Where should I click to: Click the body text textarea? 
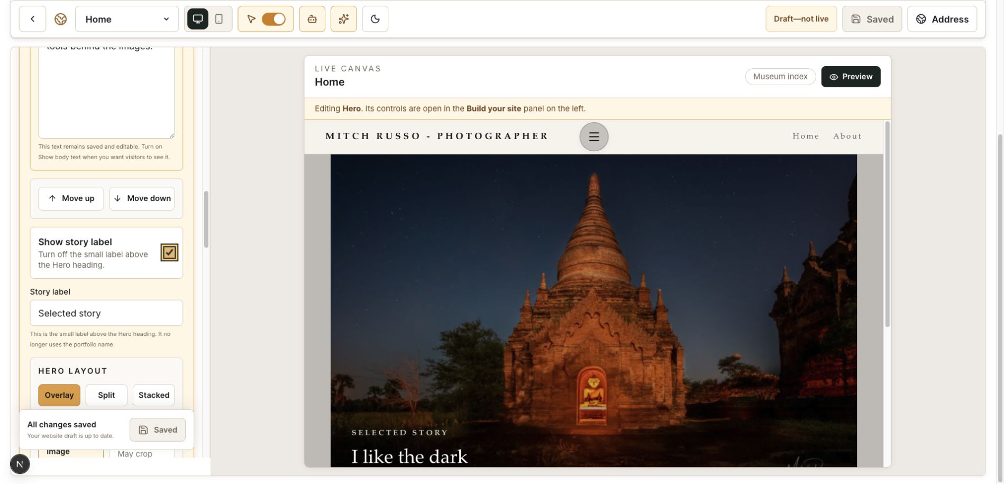106,93
